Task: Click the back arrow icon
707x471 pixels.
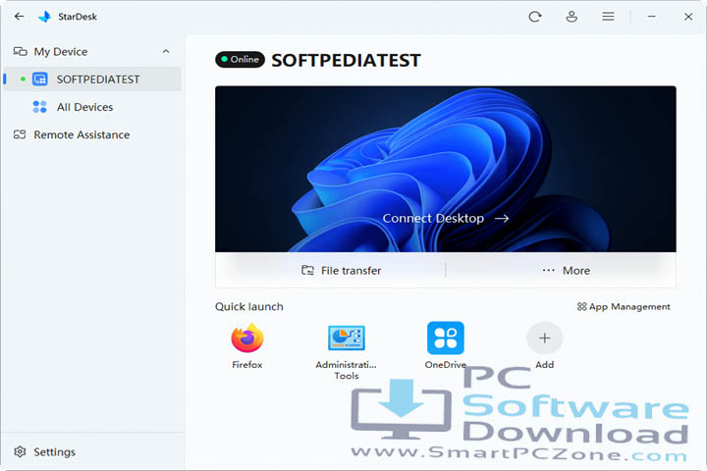Action: click(x=19, y=17)
